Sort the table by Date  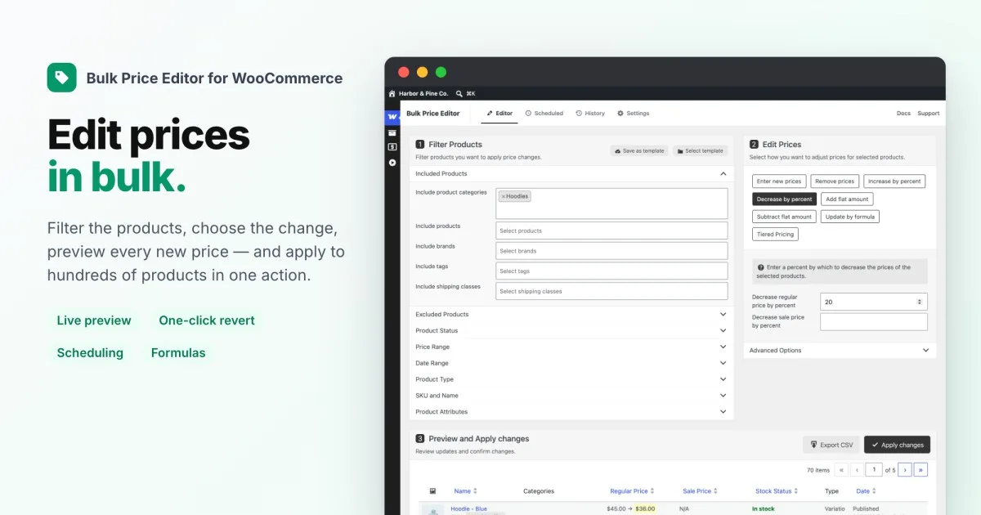(866, 491)
